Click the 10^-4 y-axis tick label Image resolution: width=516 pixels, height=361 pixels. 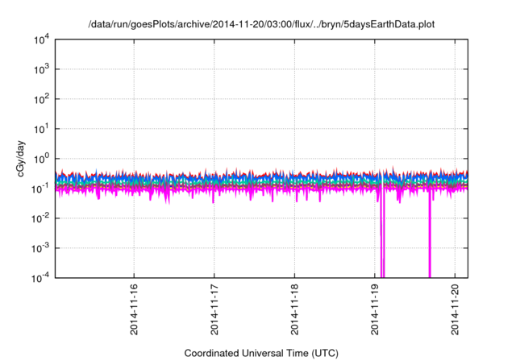pos(41,278)
